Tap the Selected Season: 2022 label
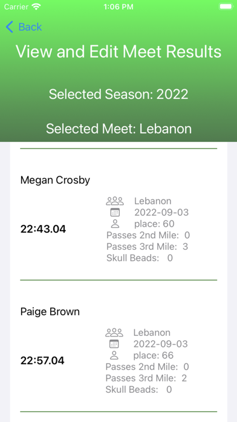The width and height of the screenshot is (237, 422). [x=118, y=94]
